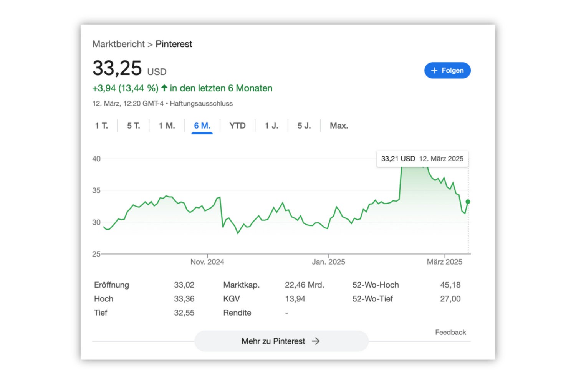Click the Tief value 32,55
Screen dimensions: 576x384
(x=184, y=313)
